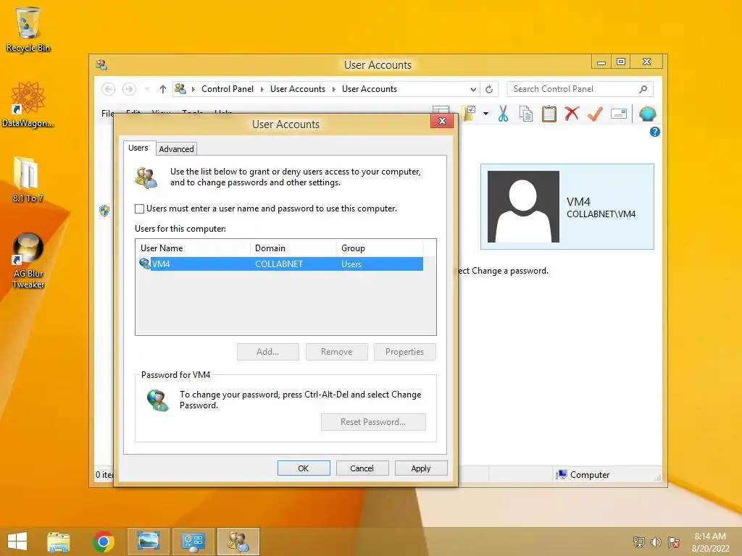
Task: Click the Reset Password... button
Action: [x=373, y=422]
